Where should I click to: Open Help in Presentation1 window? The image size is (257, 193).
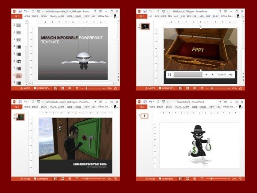(220, 102)
